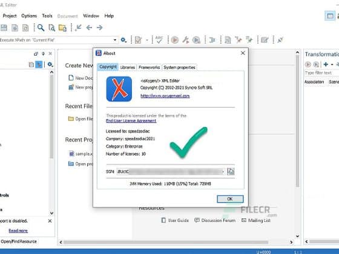Click the edit pencil icon in the toolbar
Viewport: 339px width, 254px height.
point(265,40)
